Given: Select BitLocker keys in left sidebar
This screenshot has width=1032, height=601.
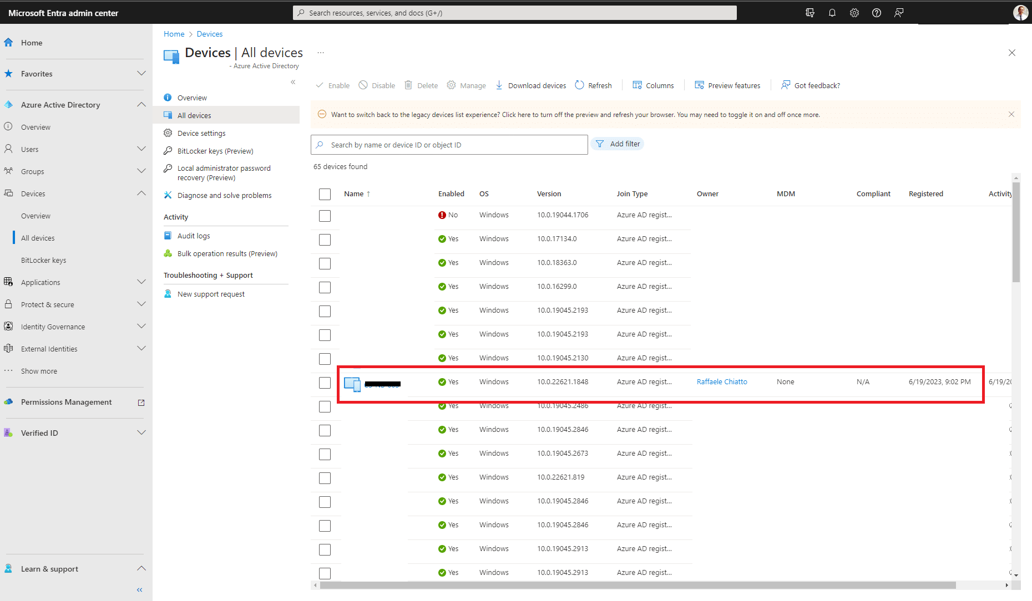Looking at the screenshot, I should click(43, 260).
